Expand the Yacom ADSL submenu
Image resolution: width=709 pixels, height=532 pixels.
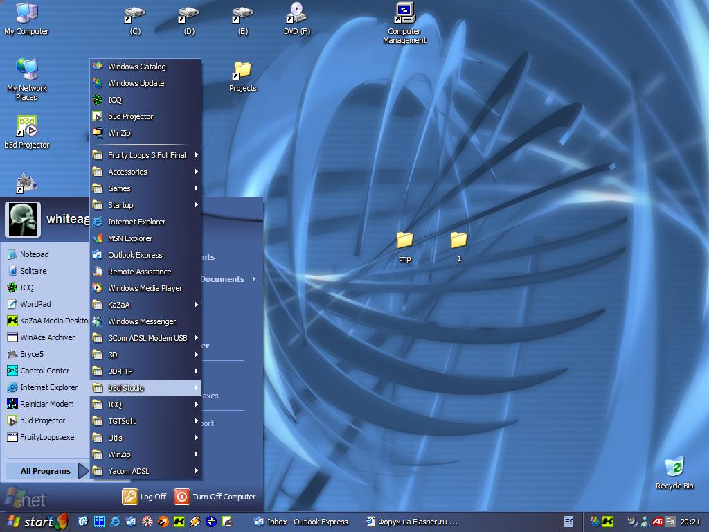point(145,471)
